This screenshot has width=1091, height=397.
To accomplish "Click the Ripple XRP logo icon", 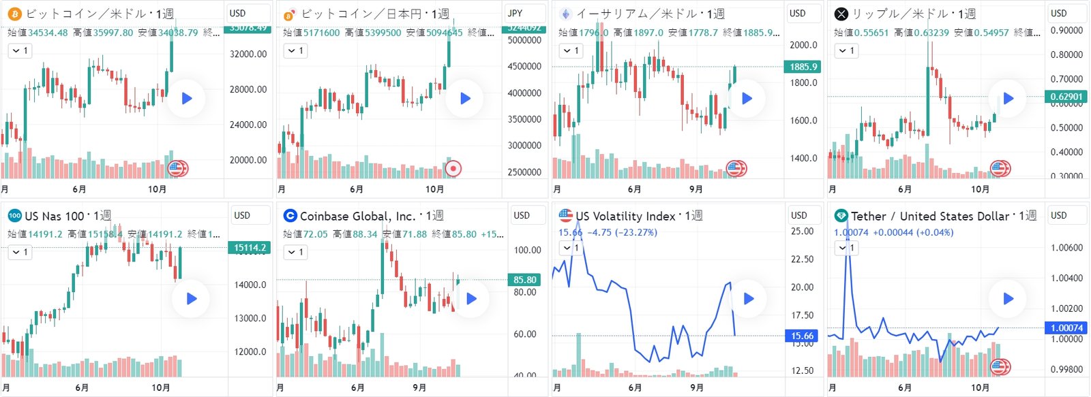I will [841, 14].
